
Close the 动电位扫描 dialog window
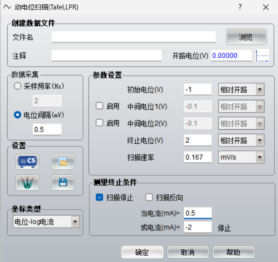click(266, 7)
